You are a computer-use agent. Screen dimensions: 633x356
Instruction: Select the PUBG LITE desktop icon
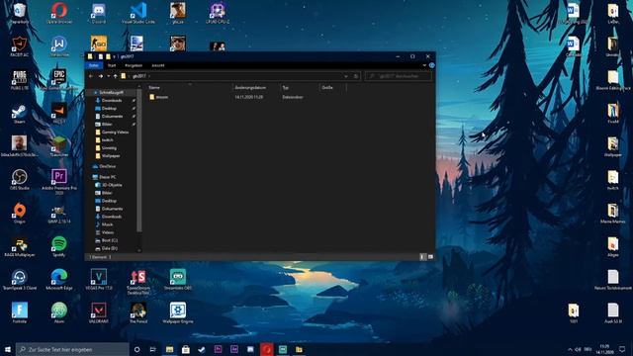click(x=20, y=79)
